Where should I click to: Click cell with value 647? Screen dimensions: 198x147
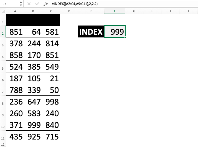(x=33, y=102)
